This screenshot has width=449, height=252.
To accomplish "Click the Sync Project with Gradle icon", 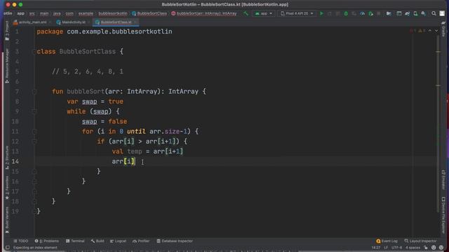I will [x=407, y=13].
